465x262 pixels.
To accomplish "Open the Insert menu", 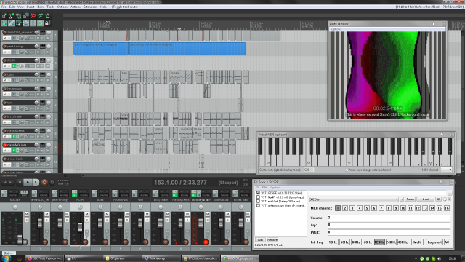I will (31, 7).
